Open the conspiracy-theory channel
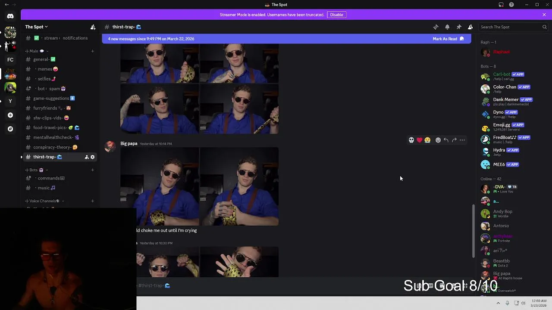552x310 pixels. click(x=60, y=147)
